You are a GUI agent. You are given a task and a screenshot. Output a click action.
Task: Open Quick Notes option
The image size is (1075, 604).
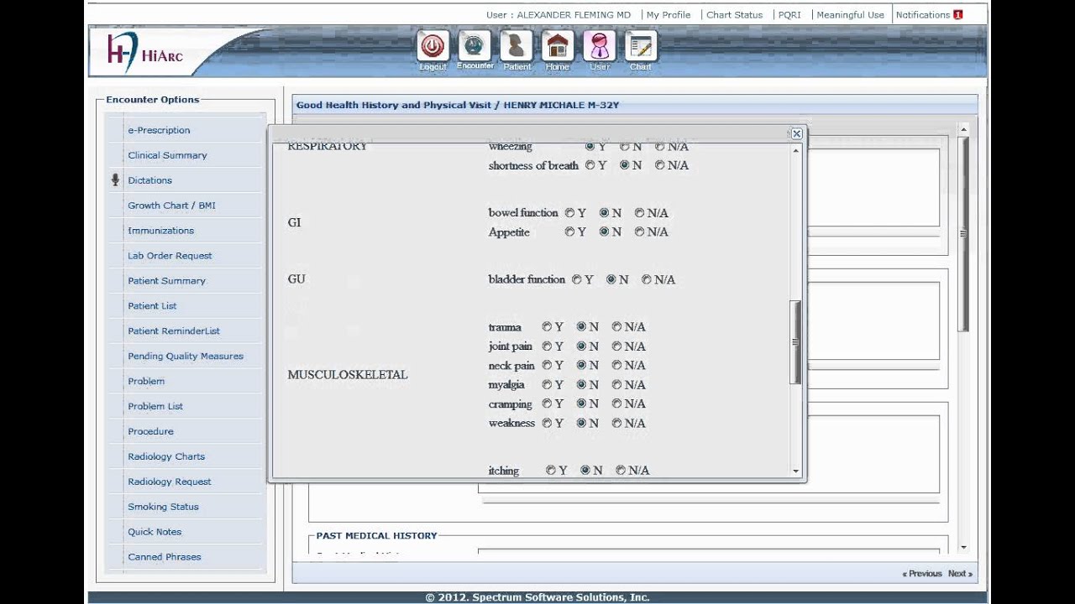point(155,532)
